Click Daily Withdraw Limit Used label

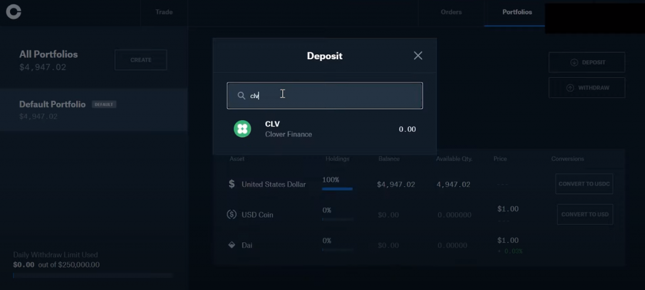pos(55,255)
